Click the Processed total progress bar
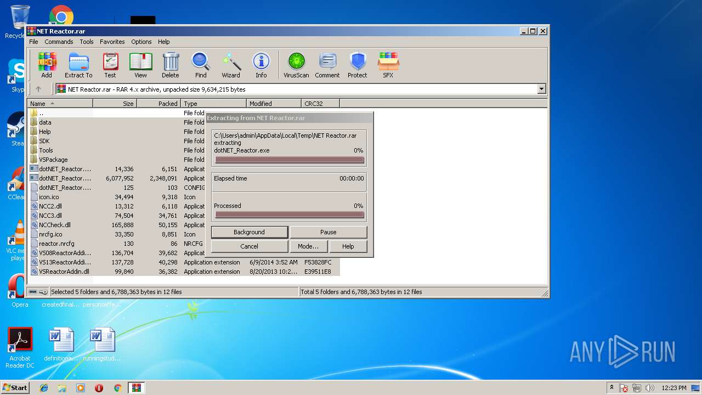Viewport: 702px width, 395px height. [290, 215]
